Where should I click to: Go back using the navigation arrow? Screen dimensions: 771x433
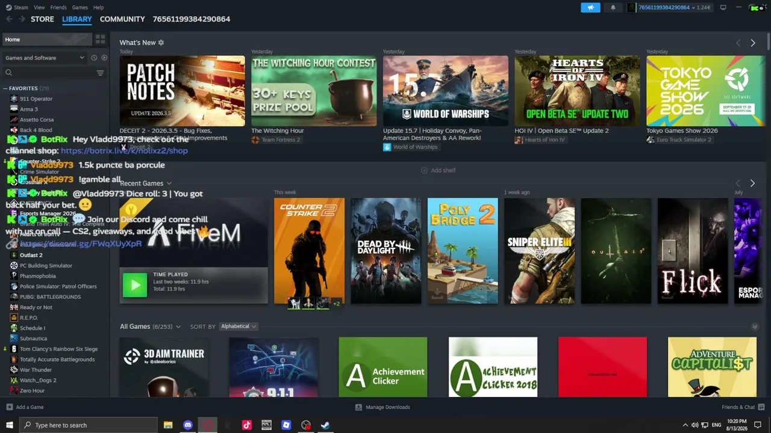9,19
